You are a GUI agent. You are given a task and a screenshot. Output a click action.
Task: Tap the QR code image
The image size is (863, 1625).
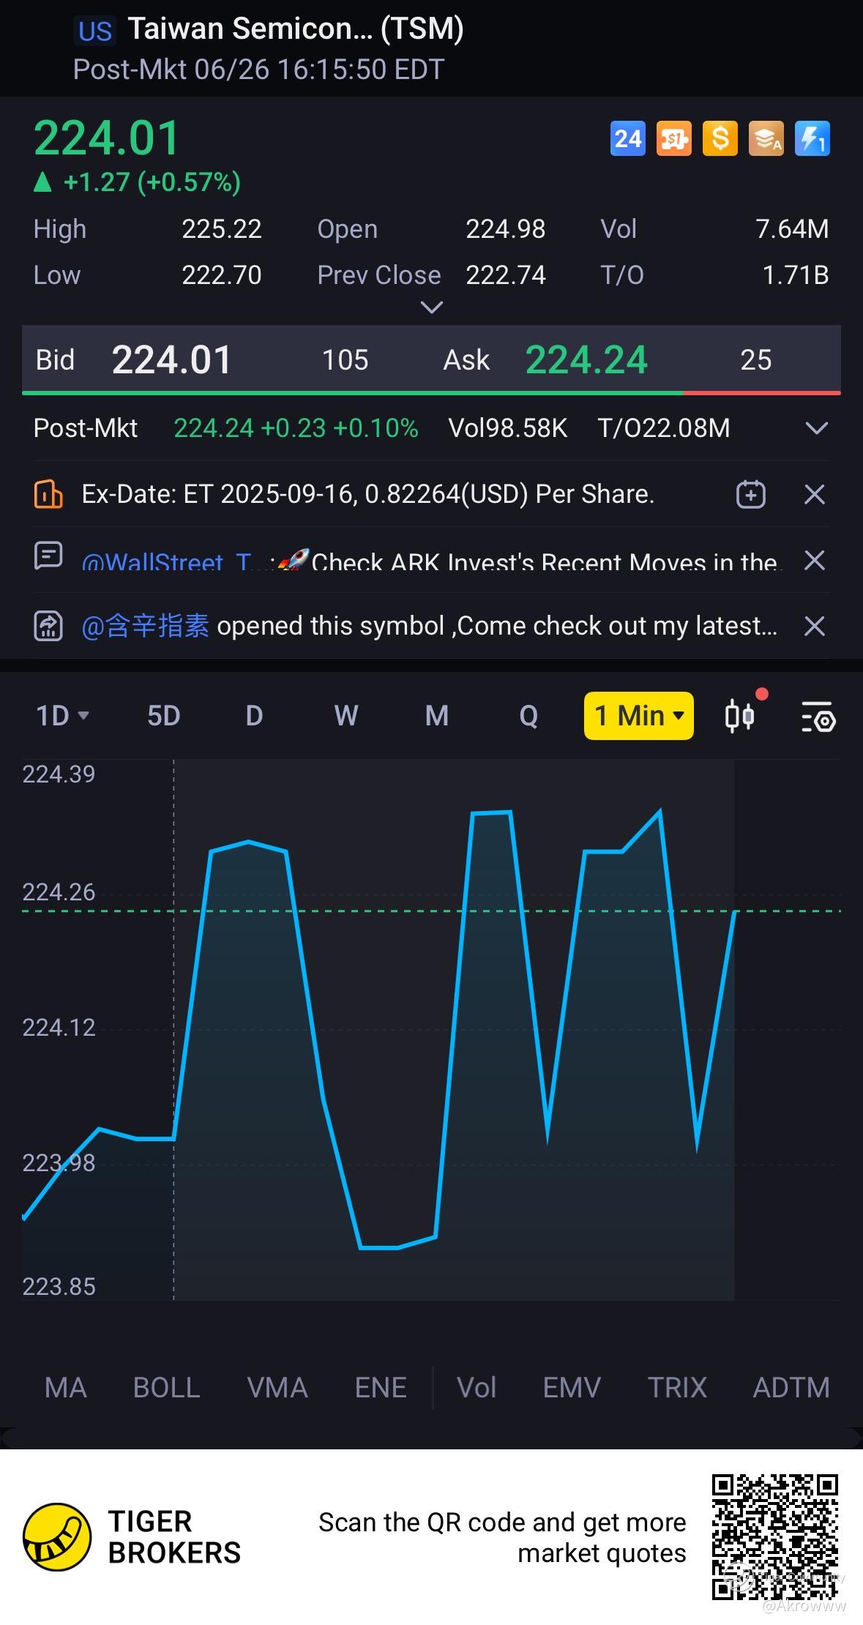[775, 1537]
